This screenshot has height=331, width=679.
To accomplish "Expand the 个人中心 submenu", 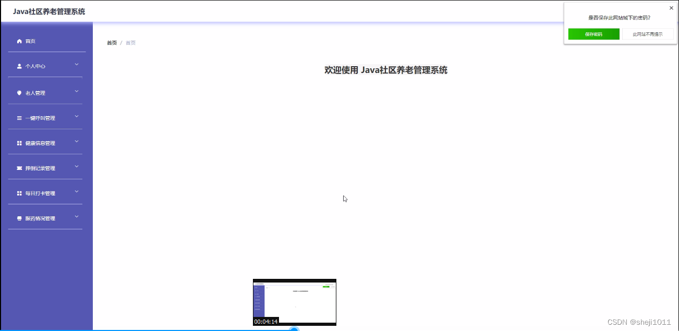I will point(76,65).
